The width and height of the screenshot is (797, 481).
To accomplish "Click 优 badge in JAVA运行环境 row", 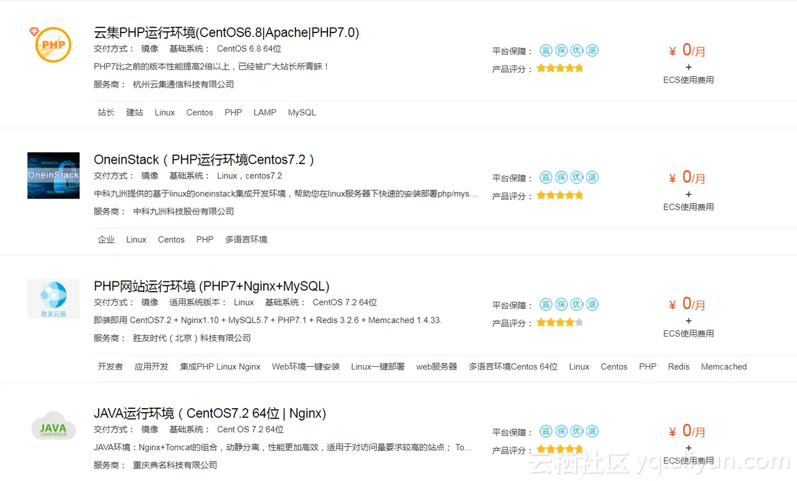I will click(x=577, y=432).
